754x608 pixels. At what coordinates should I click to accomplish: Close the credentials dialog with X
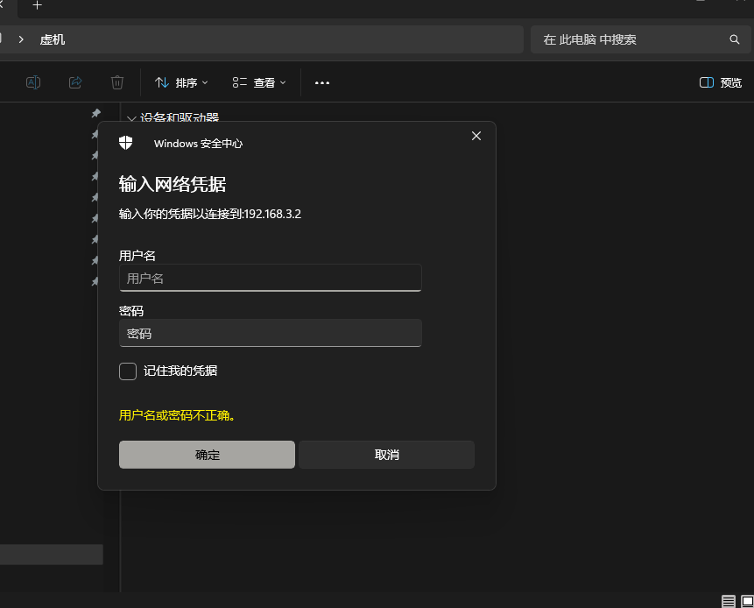point(476,136)
